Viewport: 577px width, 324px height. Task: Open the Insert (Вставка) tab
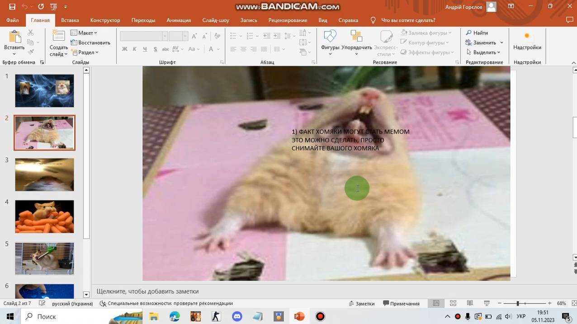70,20
